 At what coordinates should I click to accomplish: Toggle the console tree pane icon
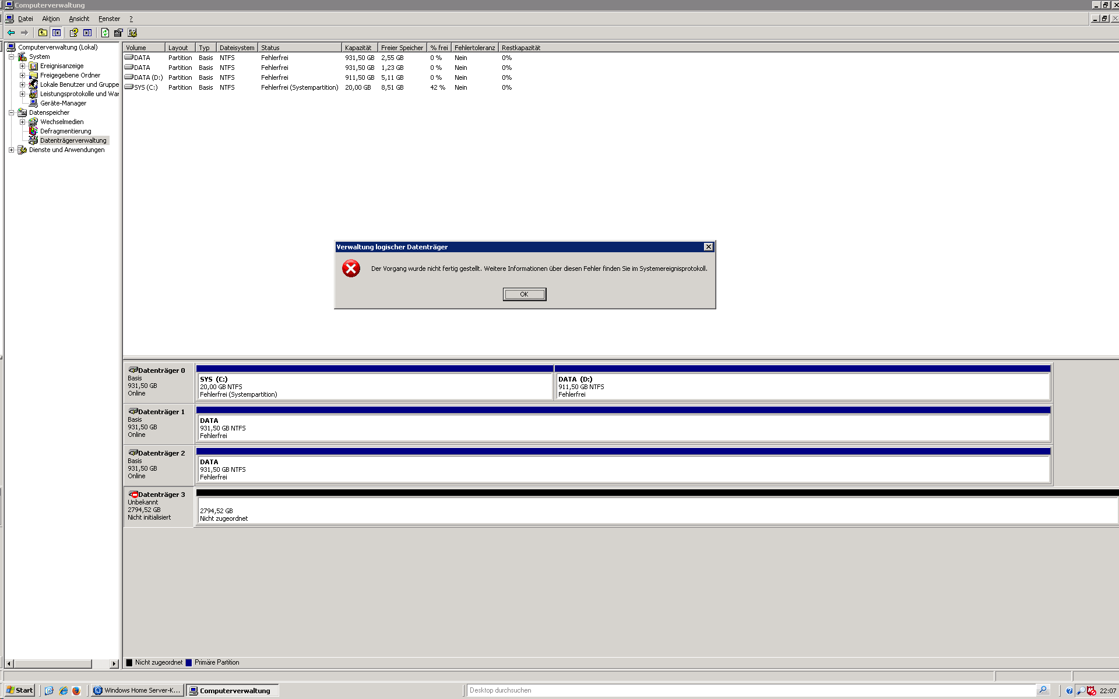tap(56, 33)
